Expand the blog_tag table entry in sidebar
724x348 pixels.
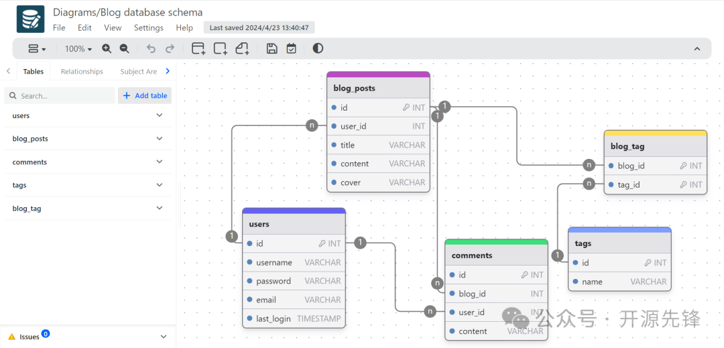88,208
